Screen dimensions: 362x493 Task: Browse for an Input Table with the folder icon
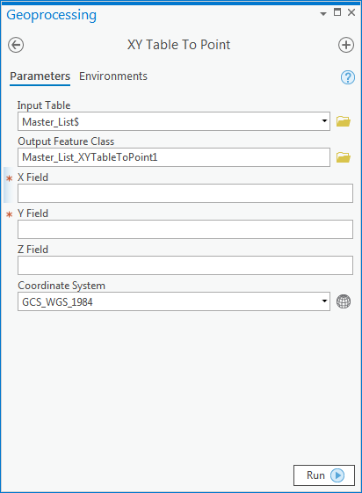click(x=344, y=121)
